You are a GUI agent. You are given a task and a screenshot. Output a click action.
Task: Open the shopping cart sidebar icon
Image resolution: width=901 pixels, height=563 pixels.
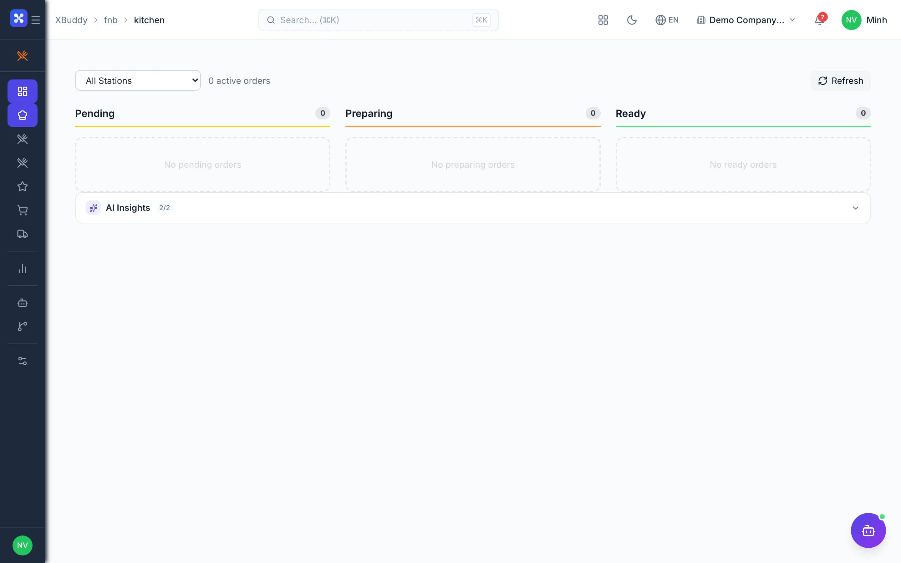[x=22, y=210]
